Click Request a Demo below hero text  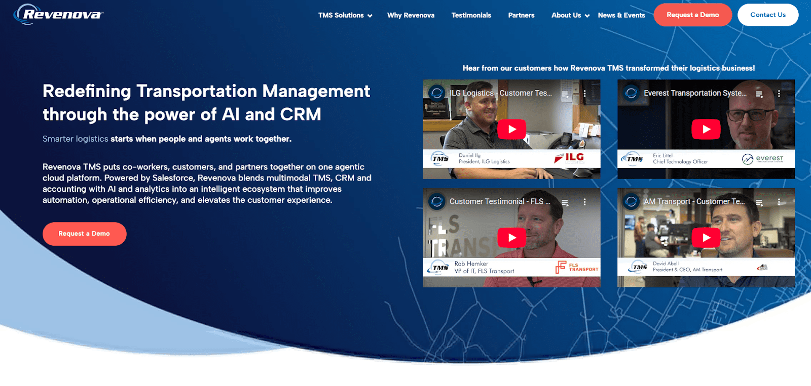click(84, 234)
